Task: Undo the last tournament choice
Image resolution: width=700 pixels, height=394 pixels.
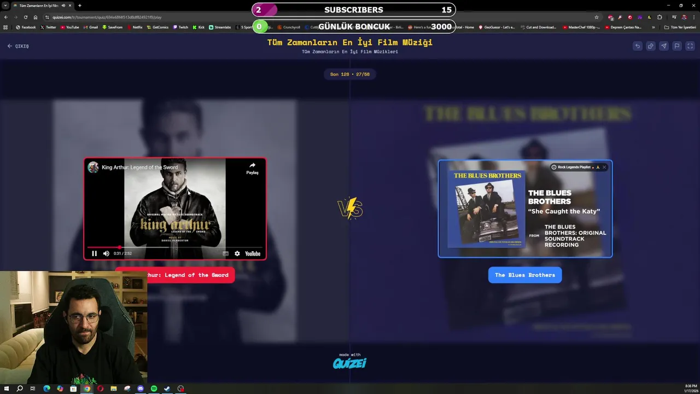Action: [638, 46]
